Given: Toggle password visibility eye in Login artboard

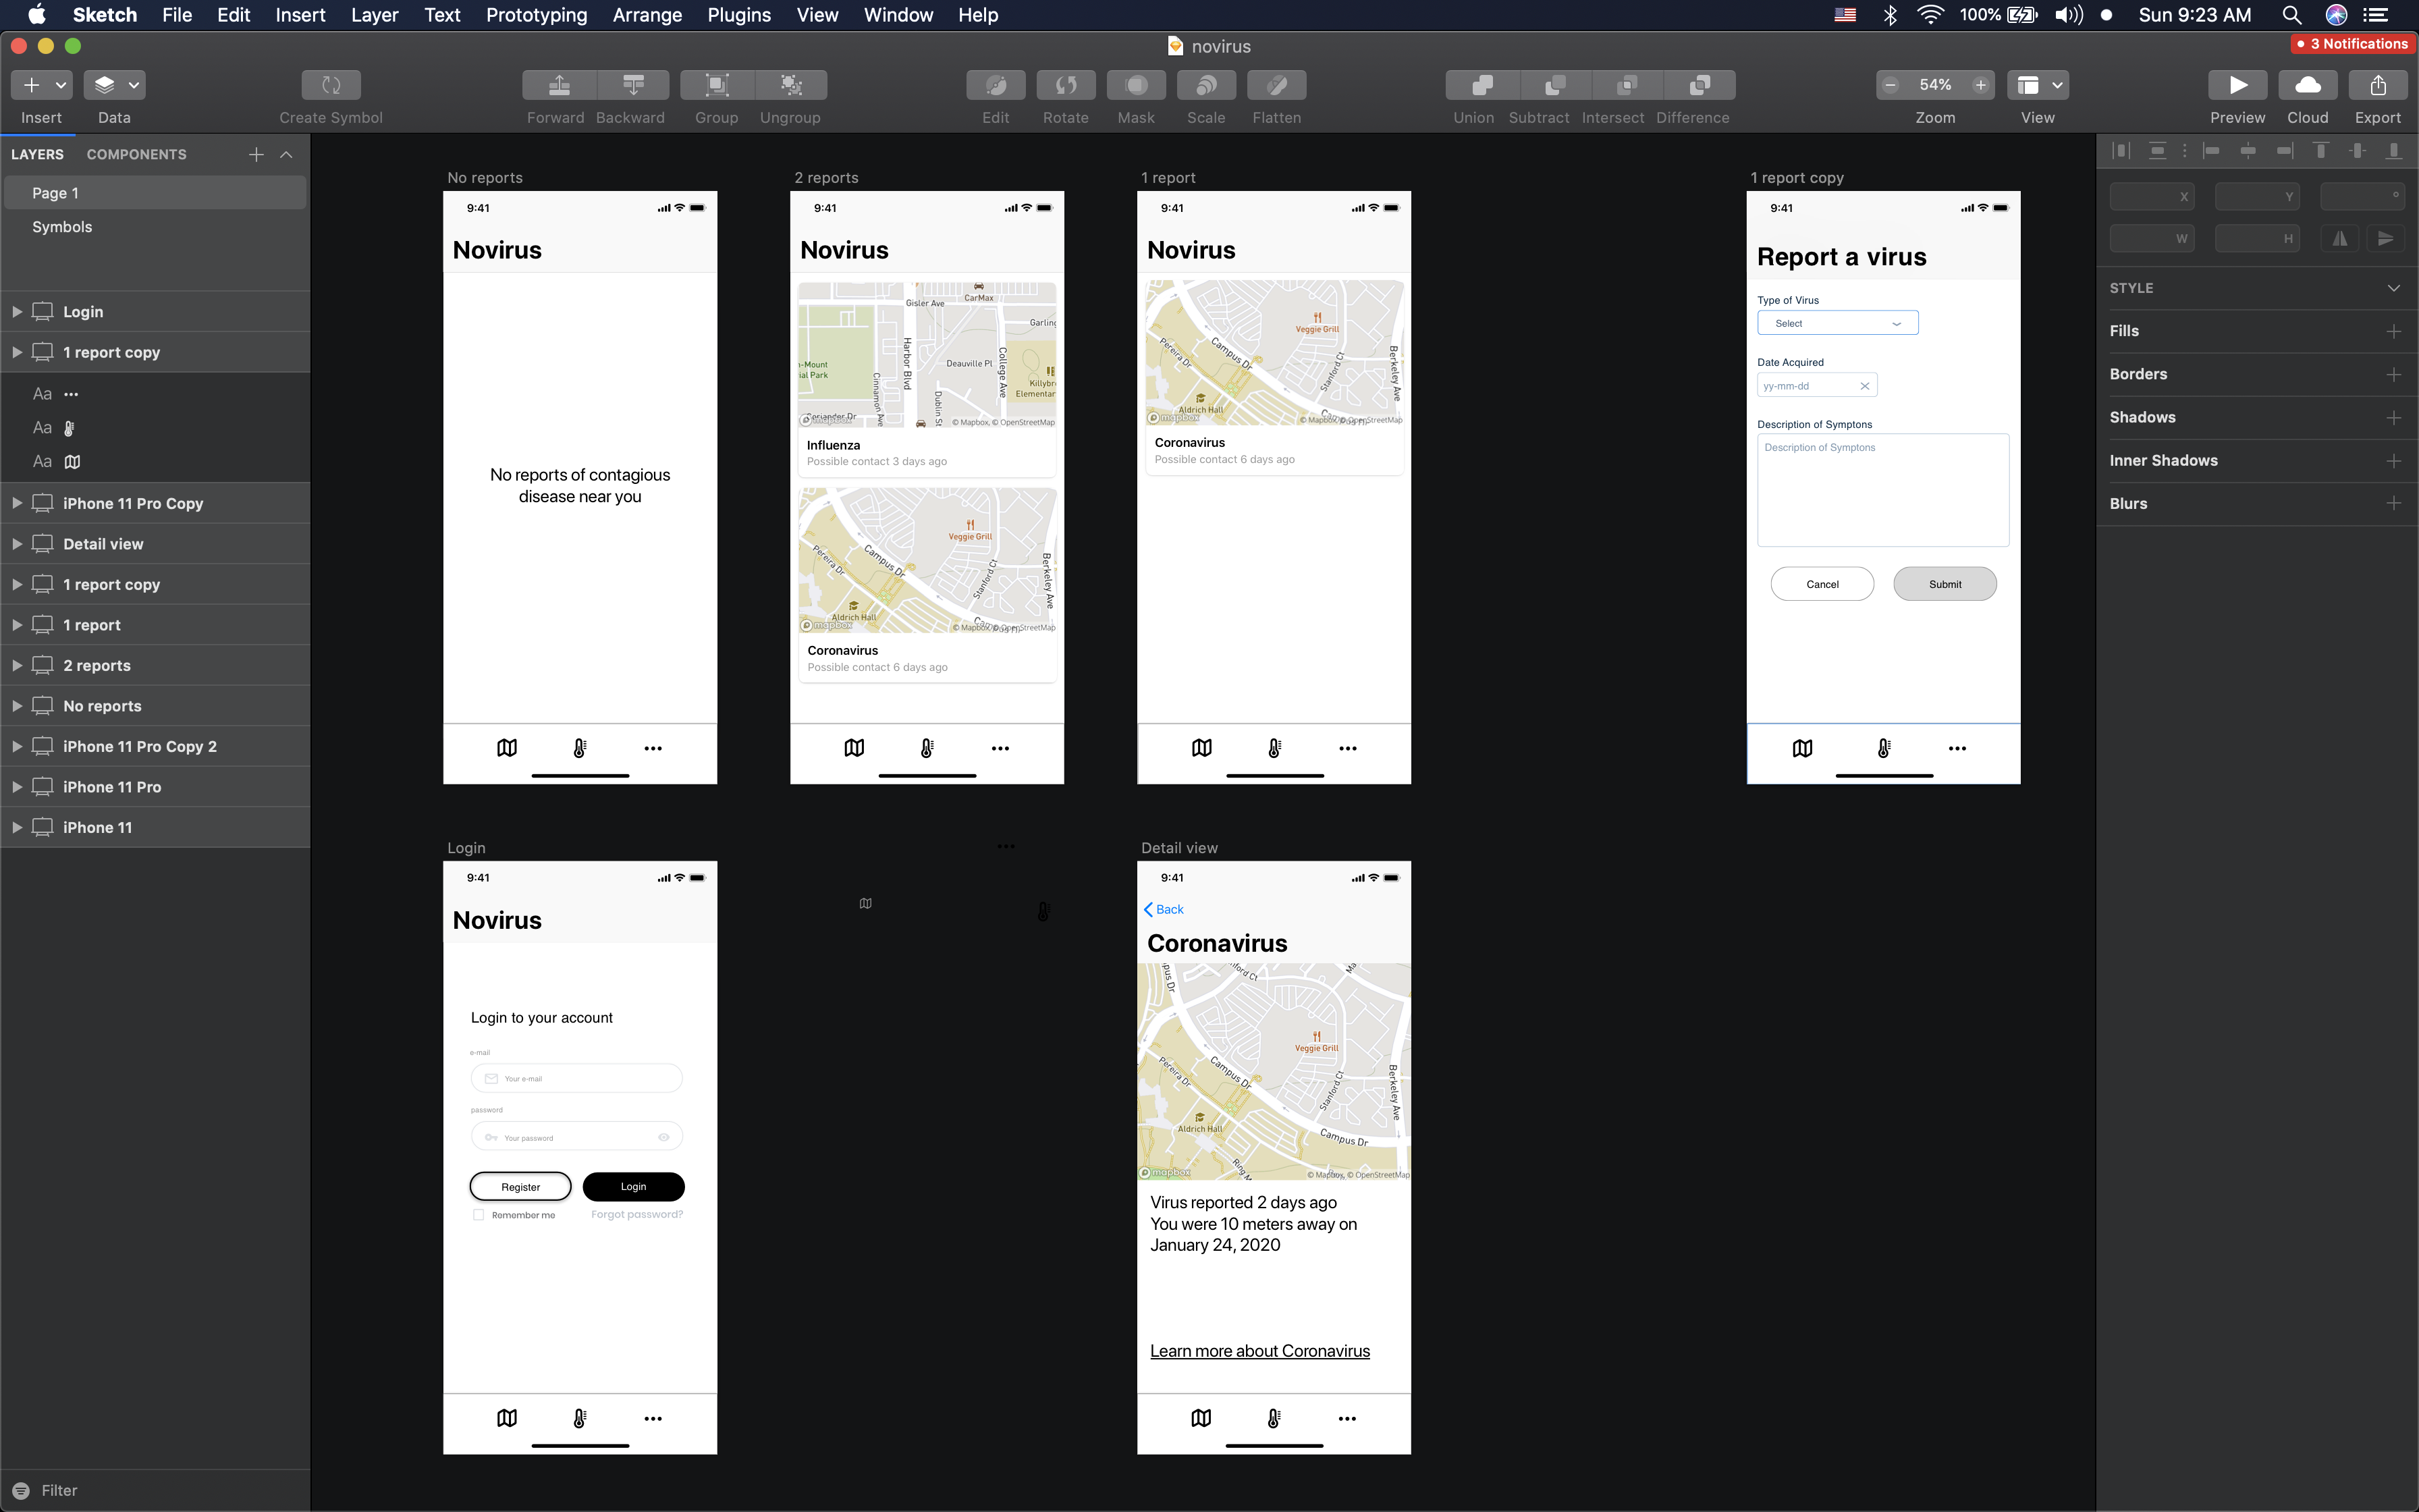Looking at the screenshot, I should pos(663,1137).
